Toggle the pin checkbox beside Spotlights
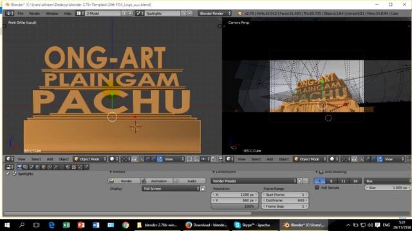This screenshot has height=231, width=412. [8, 173]
